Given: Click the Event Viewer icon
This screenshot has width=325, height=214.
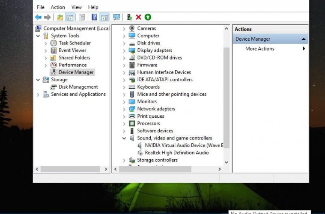Looking at the screenshot, I should pos(54,51).
